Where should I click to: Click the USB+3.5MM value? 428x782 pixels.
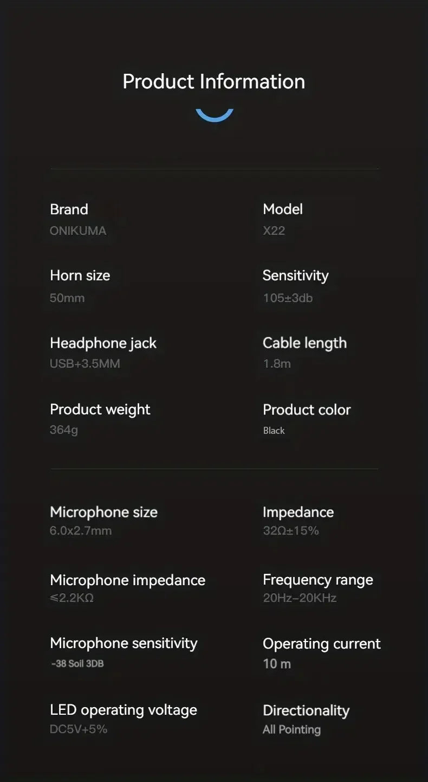point(85,363)
